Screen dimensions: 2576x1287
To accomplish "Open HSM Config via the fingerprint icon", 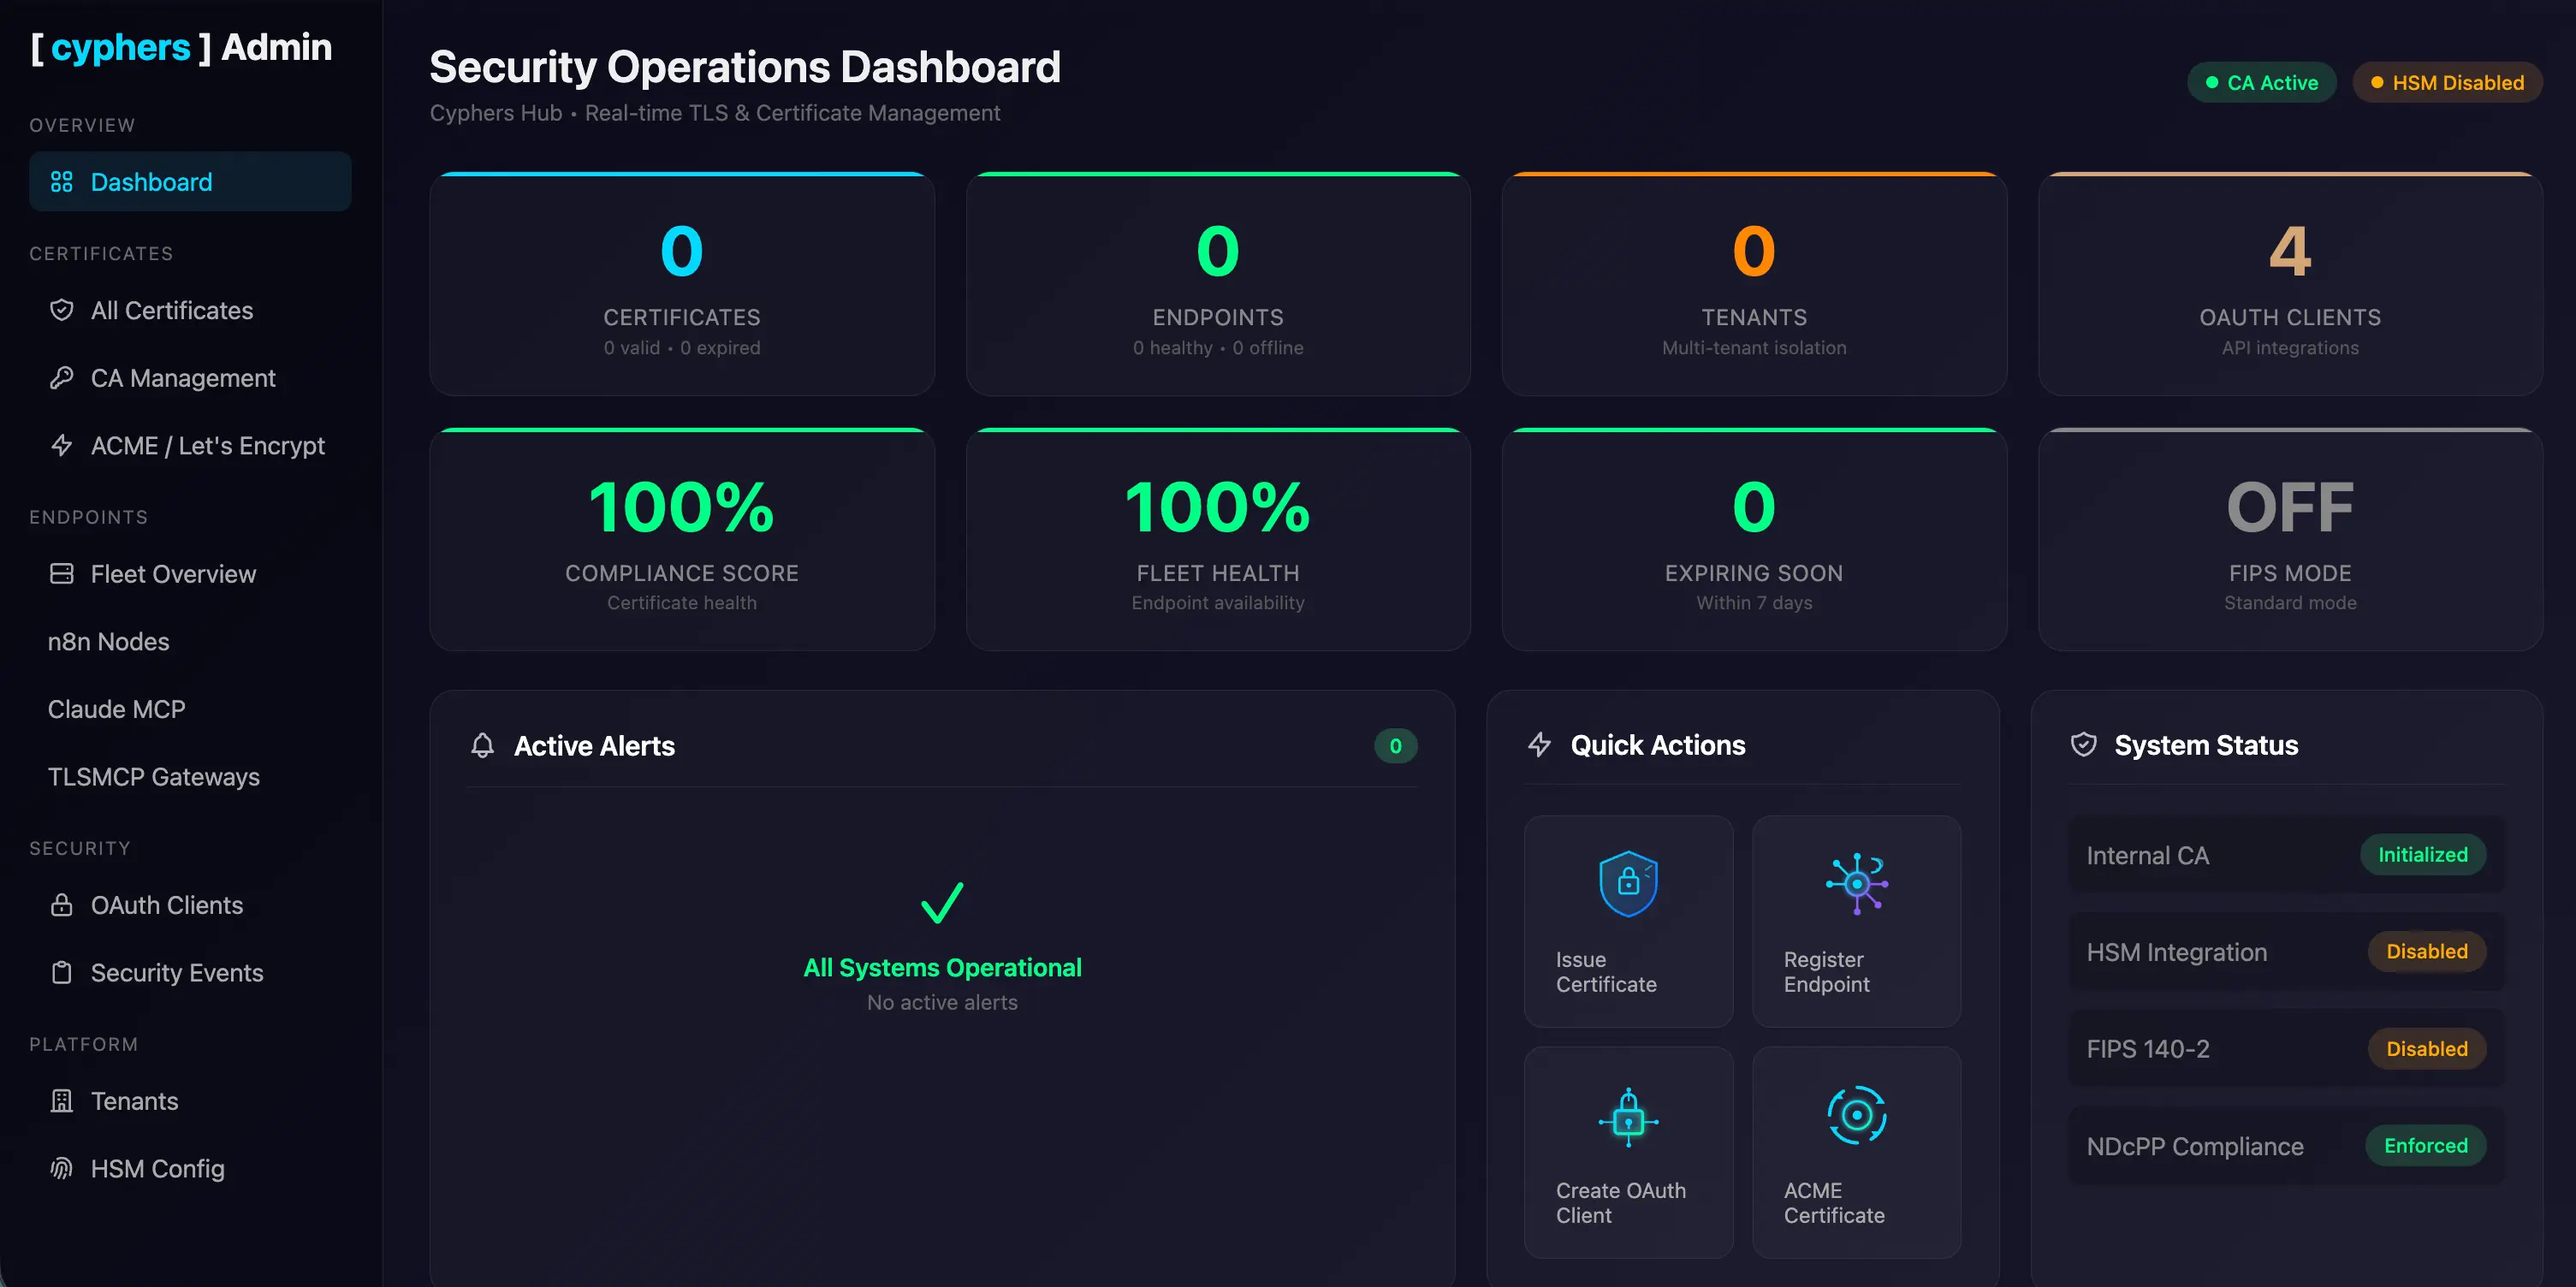I will pyautogui.click(x=62, y=1168).
